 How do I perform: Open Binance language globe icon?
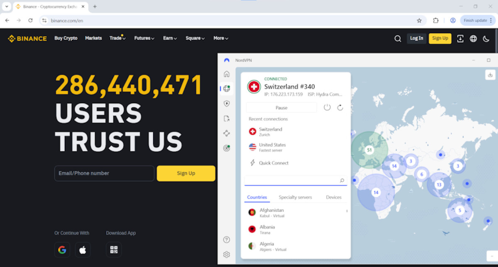coord(473,39)
